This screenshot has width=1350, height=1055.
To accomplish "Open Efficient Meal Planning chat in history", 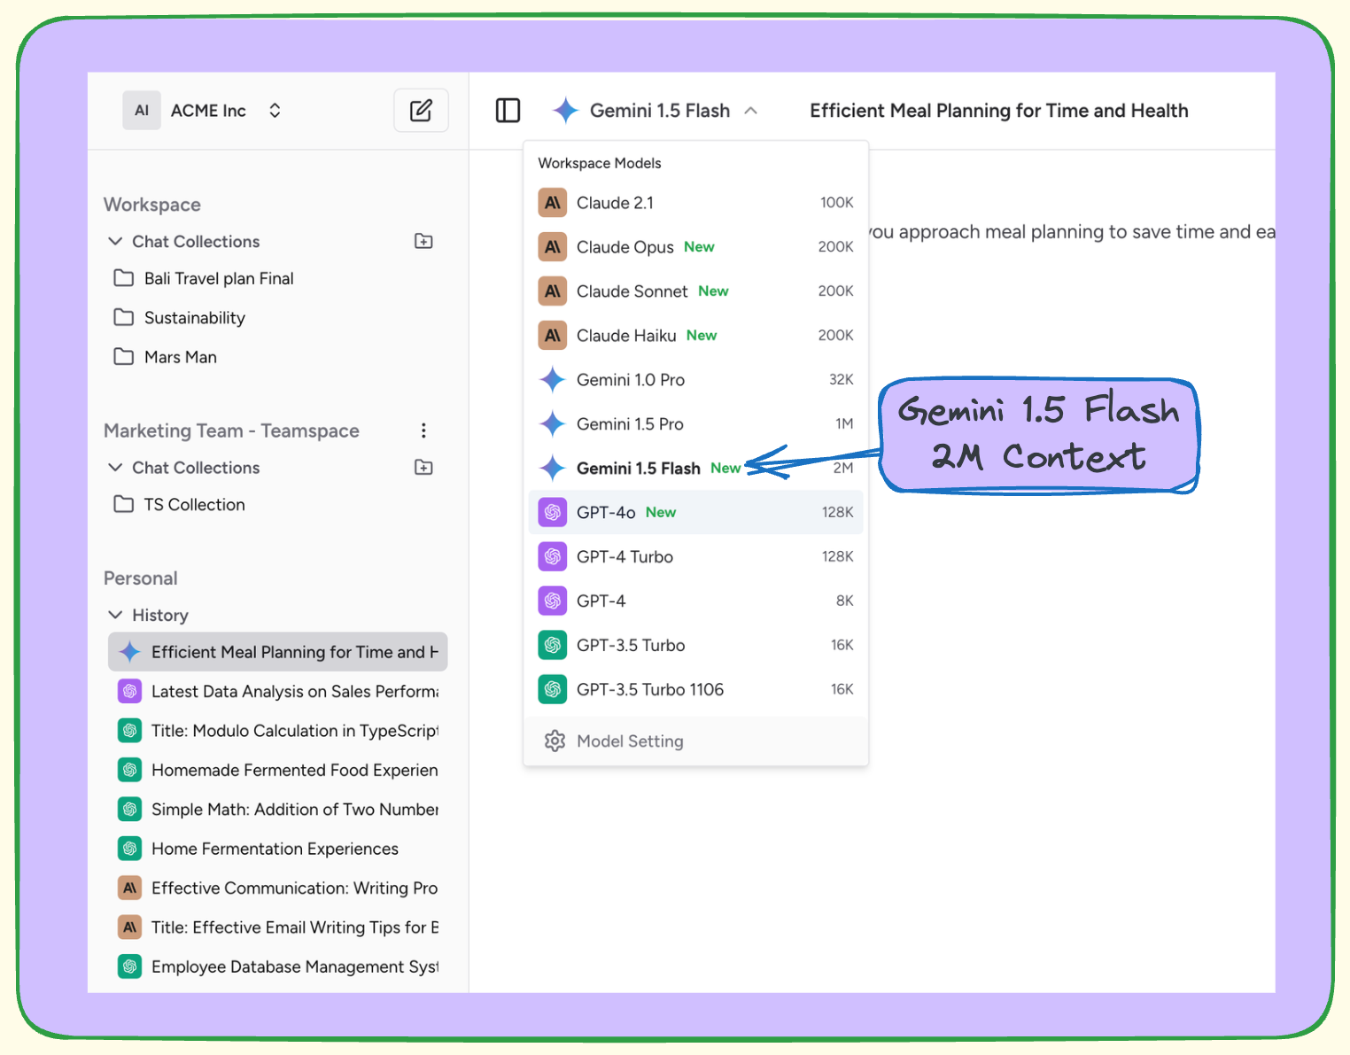I will (x=277, y=652).
